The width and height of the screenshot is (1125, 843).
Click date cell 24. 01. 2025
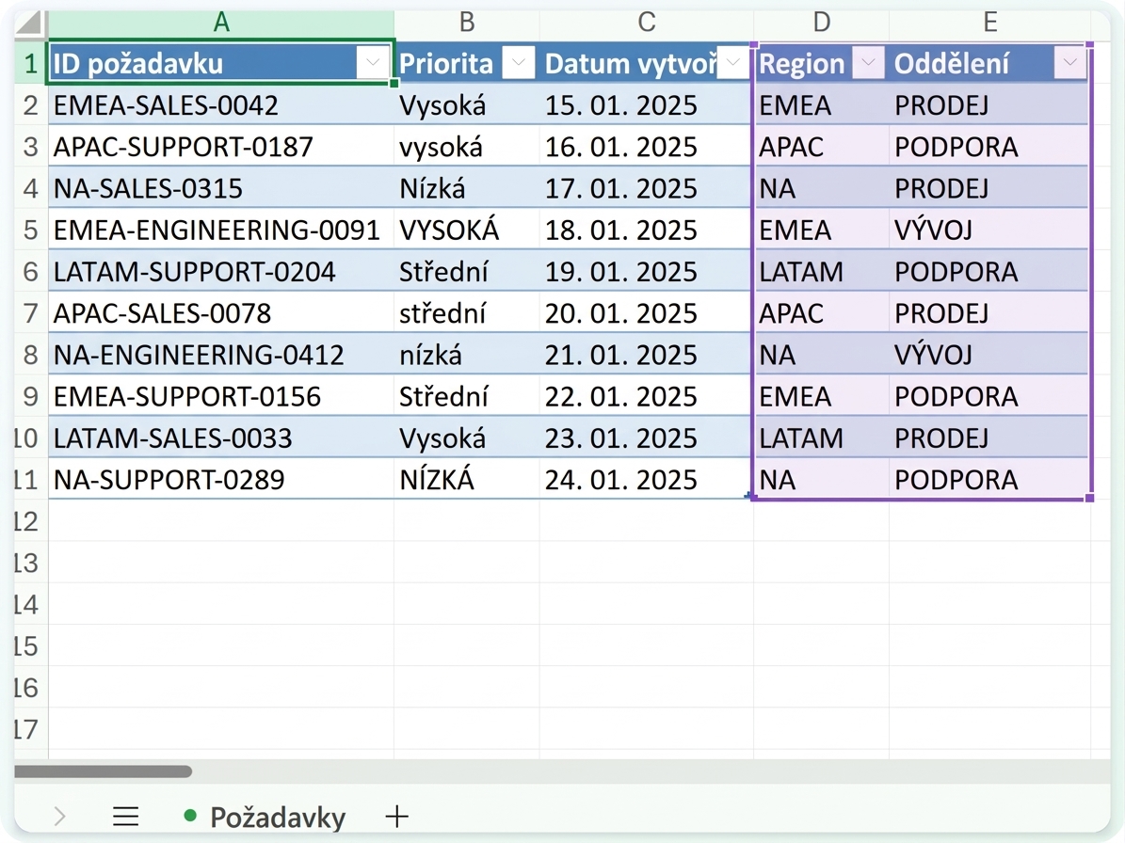647,479
